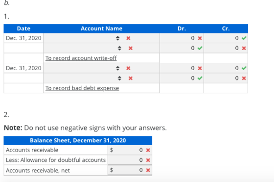Click the 'Accounts receivable' row label
This screenshot has height=182, width=274.
pos(32,150)
